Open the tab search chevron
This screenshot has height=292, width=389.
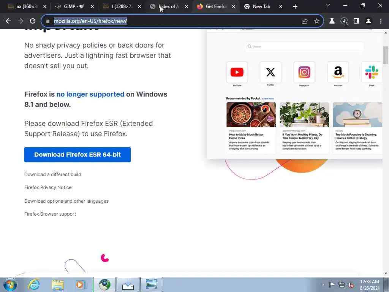[328, 5]
